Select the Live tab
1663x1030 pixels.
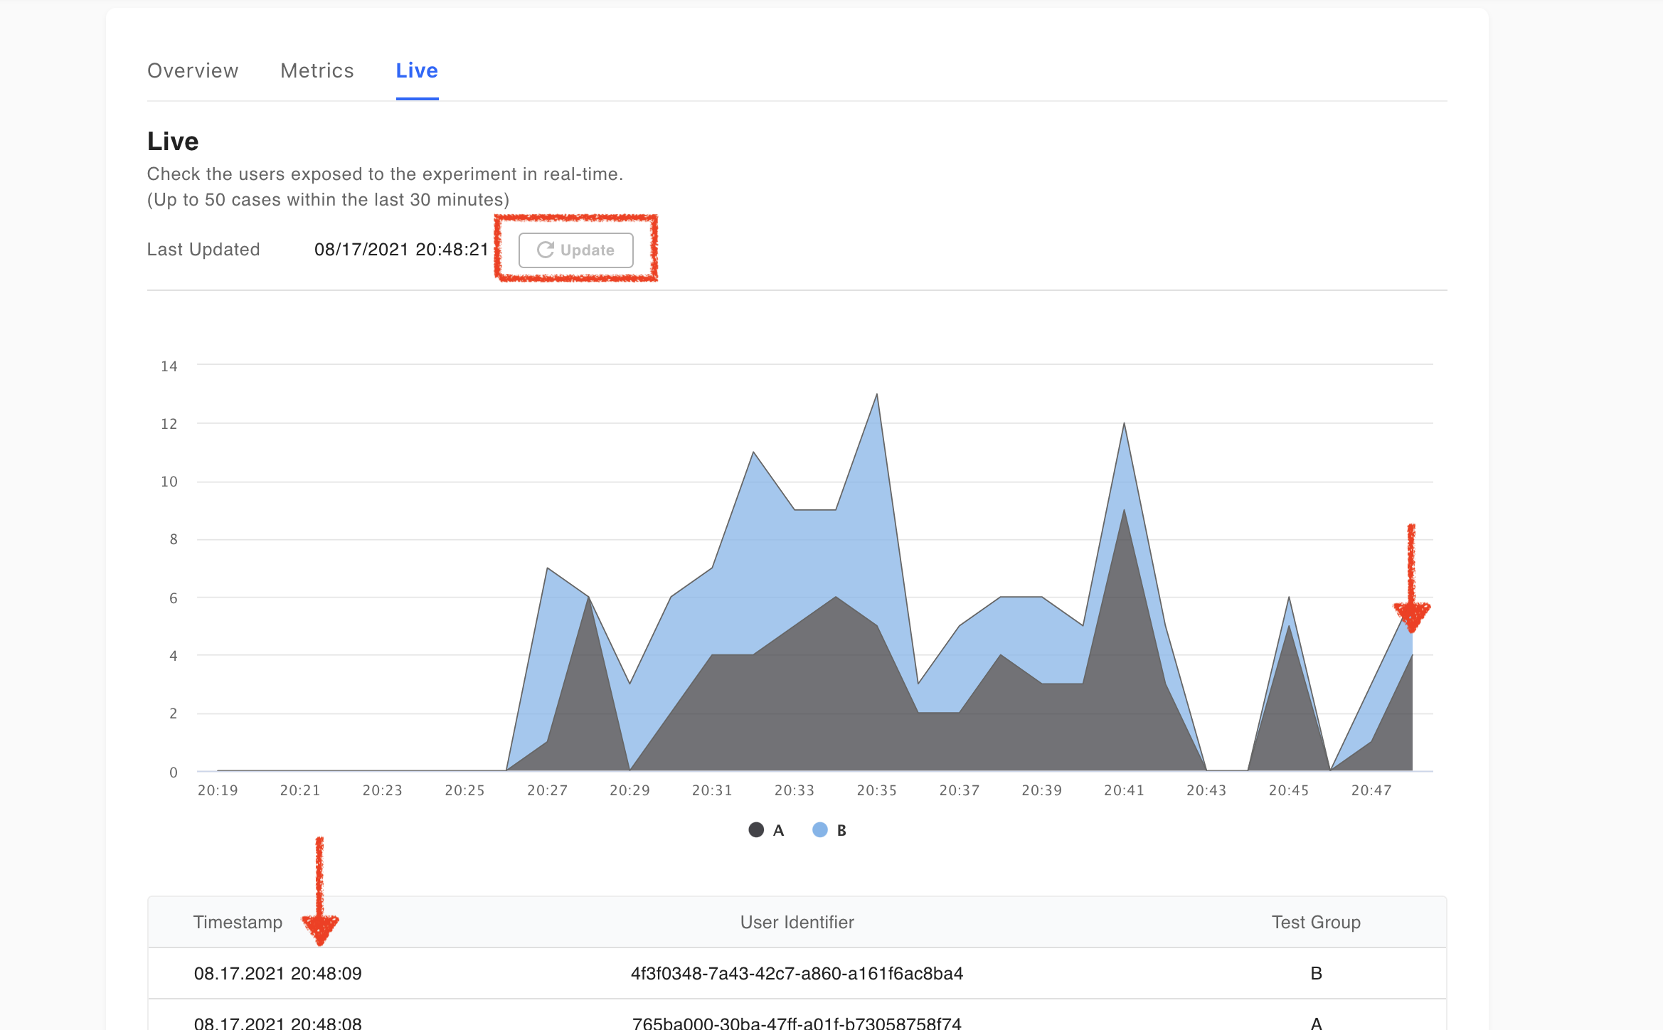[x=417, y=70]
